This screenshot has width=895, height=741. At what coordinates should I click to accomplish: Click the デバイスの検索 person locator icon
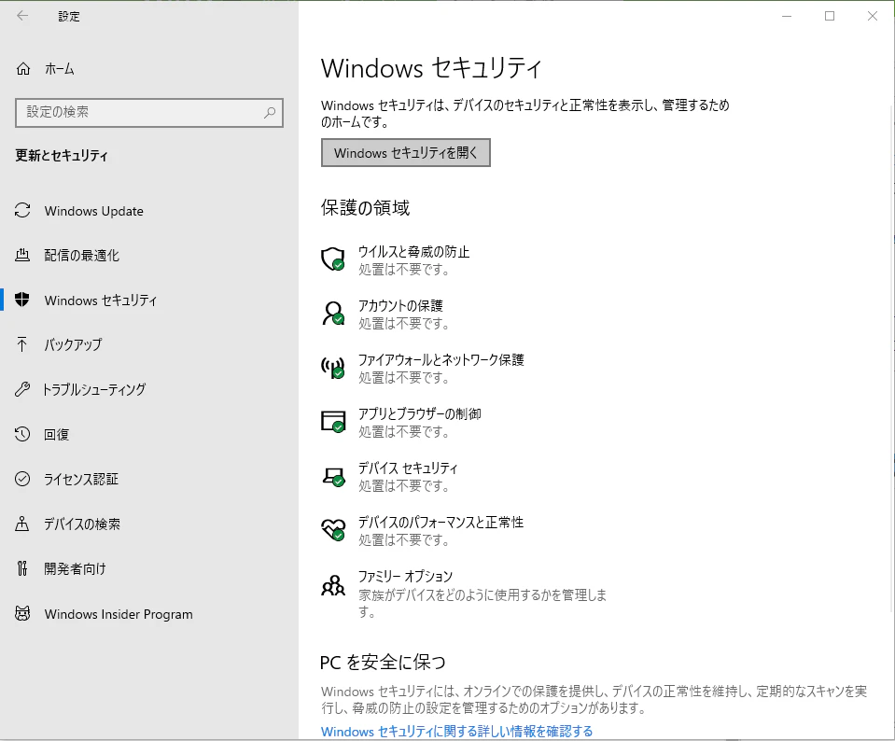pos(22,524)
